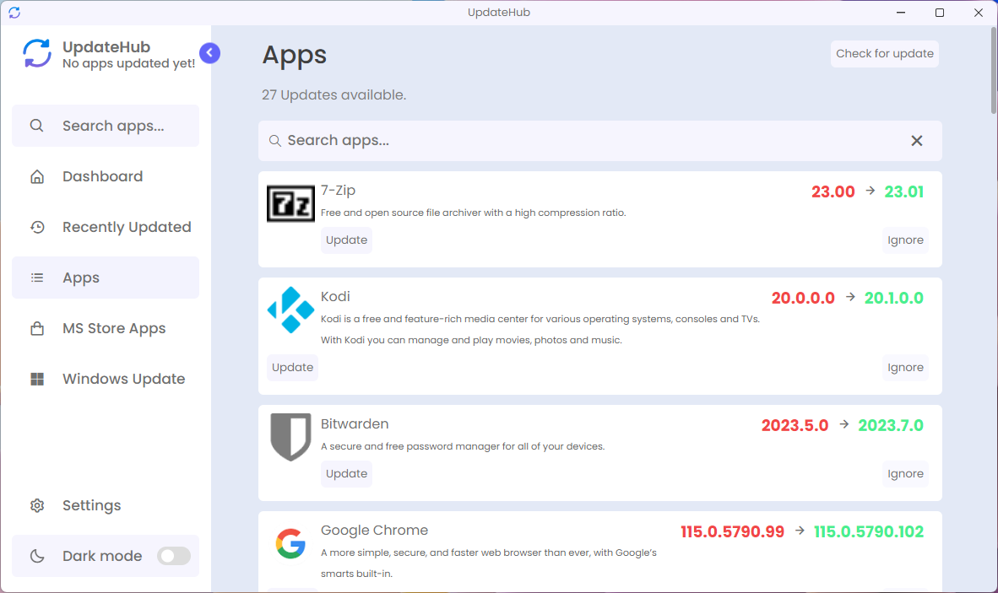Click the Google Chrome app icon
This screenshot has height=593, width=998.
[x=290, y=543]
